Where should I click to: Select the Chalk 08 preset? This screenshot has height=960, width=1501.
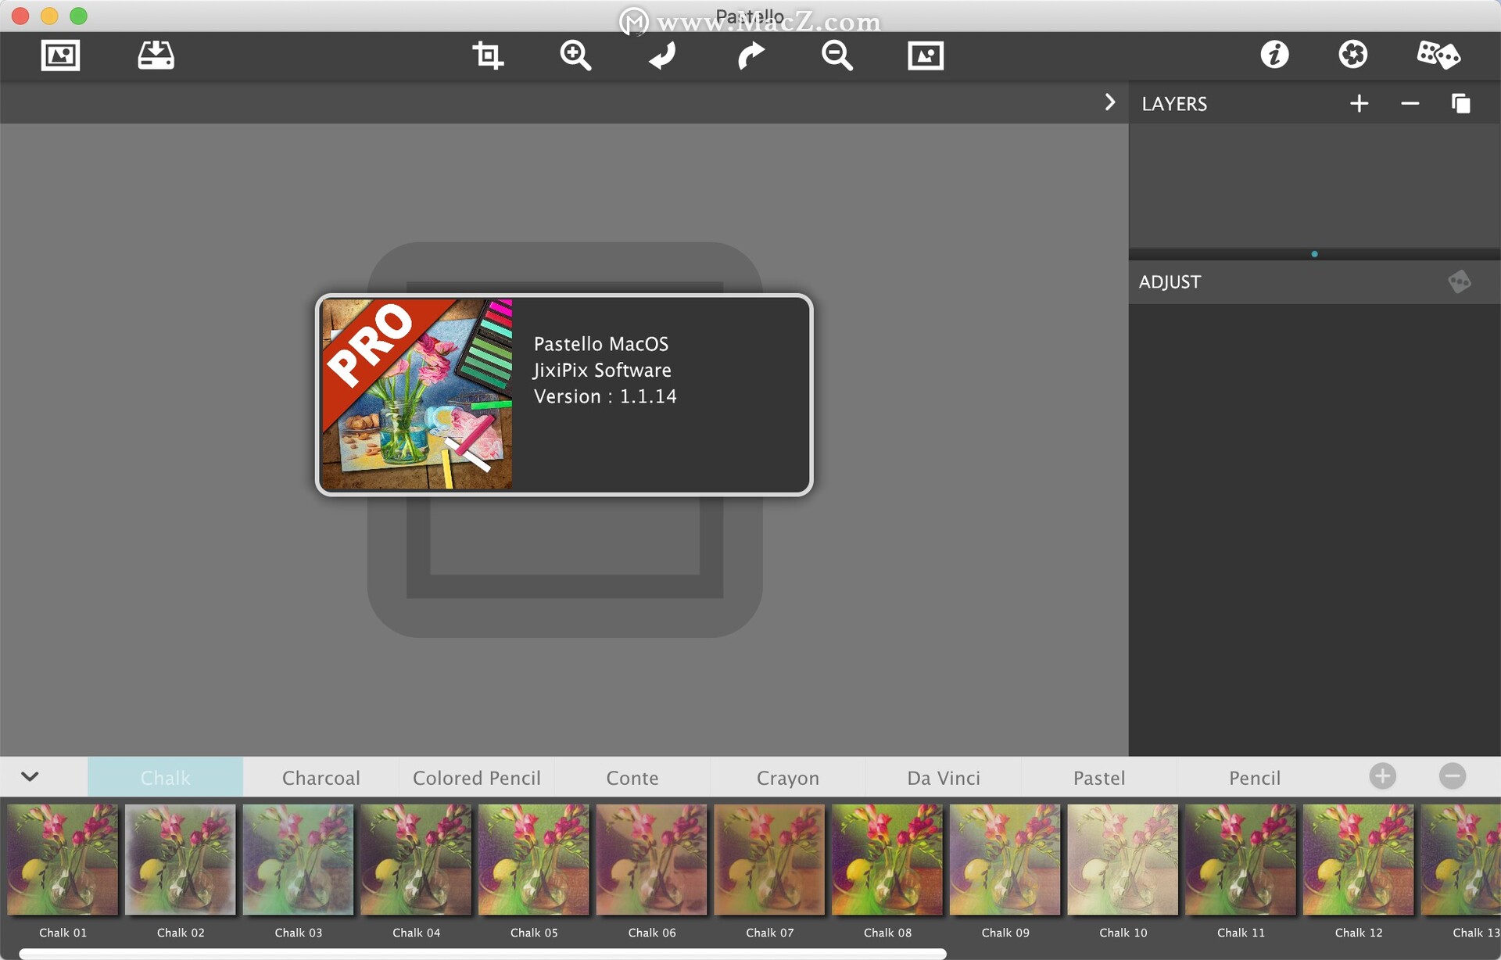point(887,860)
